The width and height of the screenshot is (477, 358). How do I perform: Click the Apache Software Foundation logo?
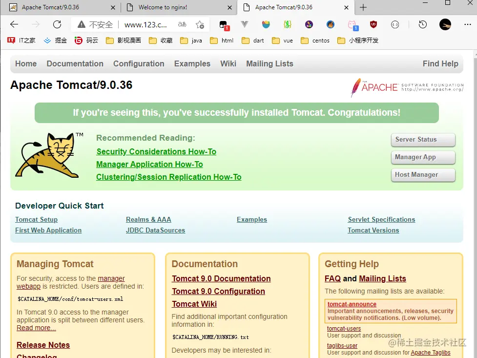click(407, 87)
